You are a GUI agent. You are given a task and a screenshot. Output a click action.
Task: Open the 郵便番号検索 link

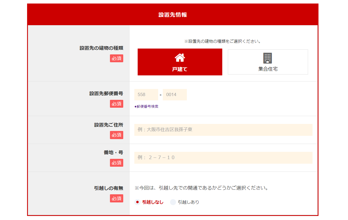pyautogui.click(x=147, y=107)
